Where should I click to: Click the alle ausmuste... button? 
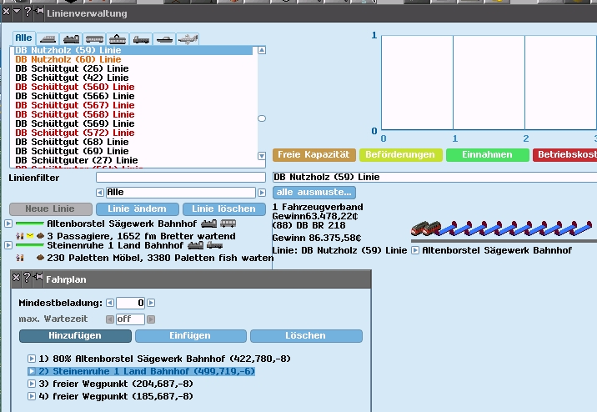tap(314, 193)
